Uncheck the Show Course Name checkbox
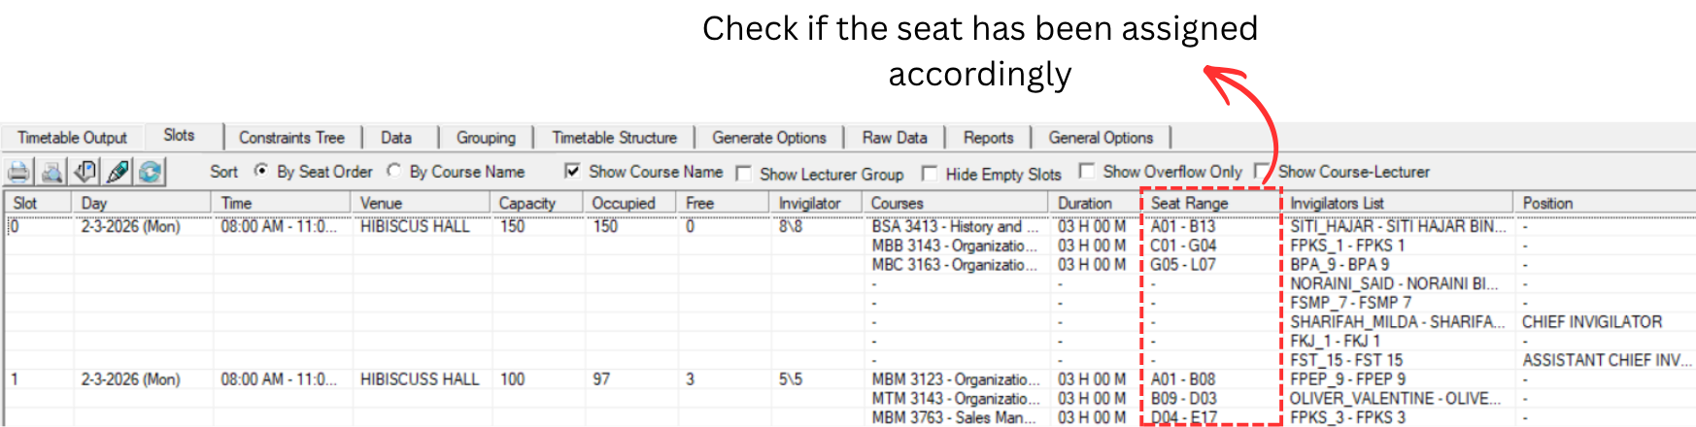The width and height of the screenshot is (1696, 427). [573, 171]
